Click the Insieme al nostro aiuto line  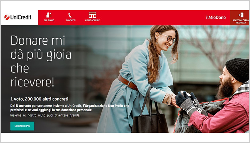(45, 115)
